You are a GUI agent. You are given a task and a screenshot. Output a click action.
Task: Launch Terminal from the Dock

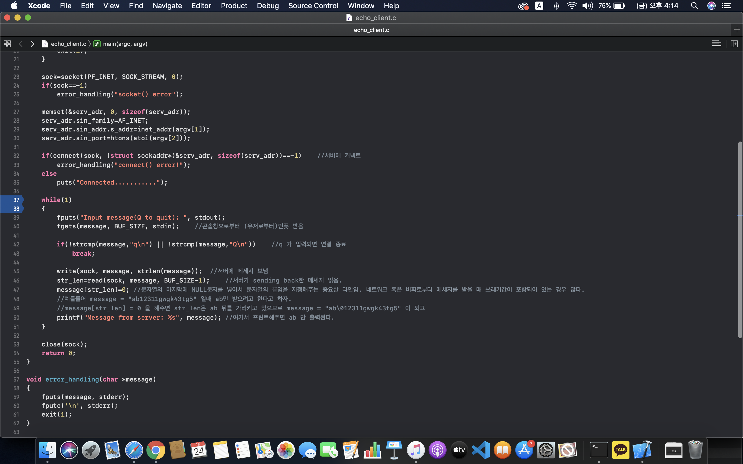599,450
